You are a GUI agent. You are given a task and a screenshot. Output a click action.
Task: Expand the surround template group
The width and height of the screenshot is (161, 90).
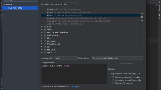tap(42, 41)
